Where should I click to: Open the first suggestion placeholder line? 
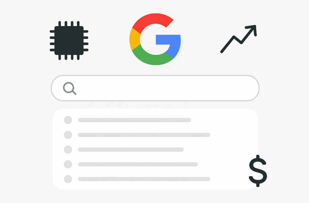(134, 120)
